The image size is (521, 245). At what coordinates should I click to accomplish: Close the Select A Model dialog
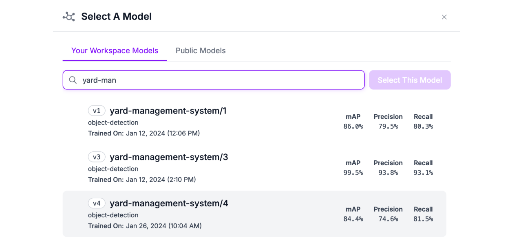point(444,17)
